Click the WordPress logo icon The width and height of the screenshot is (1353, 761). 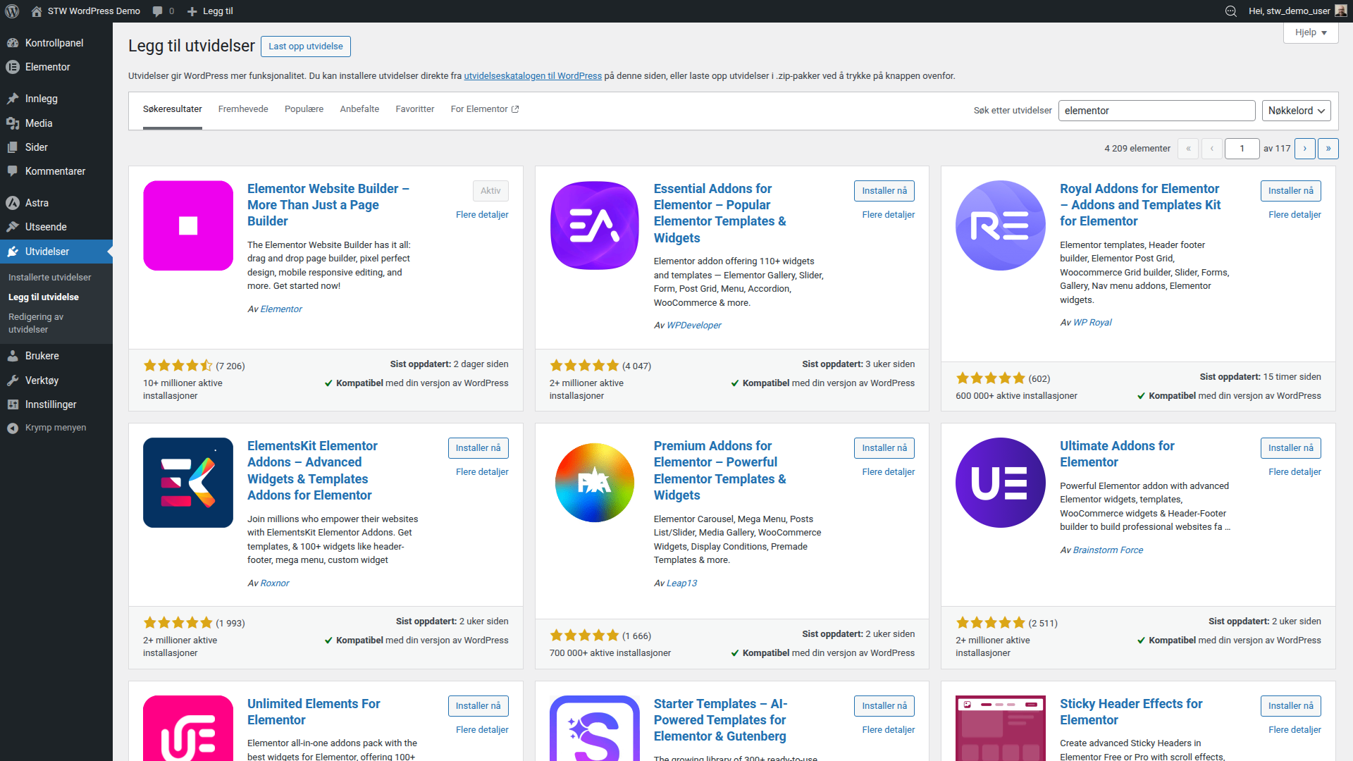[x=12, y=11]
